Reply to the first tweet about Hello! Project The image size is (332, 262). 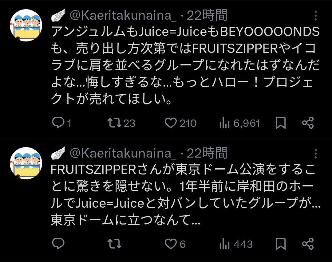tap(58, 123)
